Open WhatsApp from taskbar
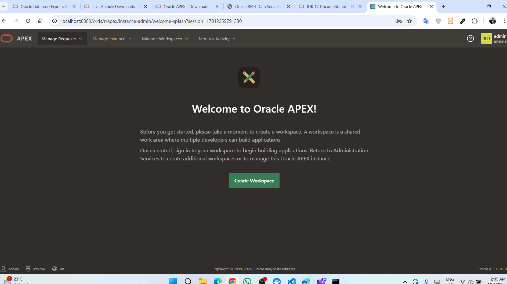Viewport: 507px width, 284px height. 247,281
